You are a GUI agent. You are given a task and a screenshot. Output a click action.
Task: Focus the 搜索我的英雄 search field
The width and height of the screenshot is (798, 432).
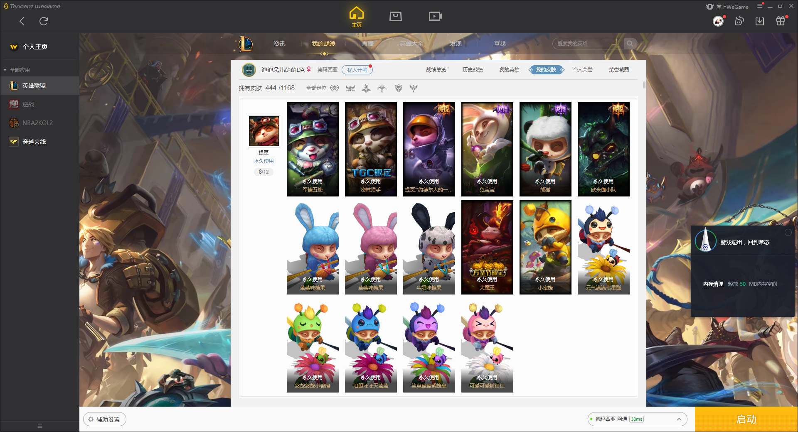588,44
